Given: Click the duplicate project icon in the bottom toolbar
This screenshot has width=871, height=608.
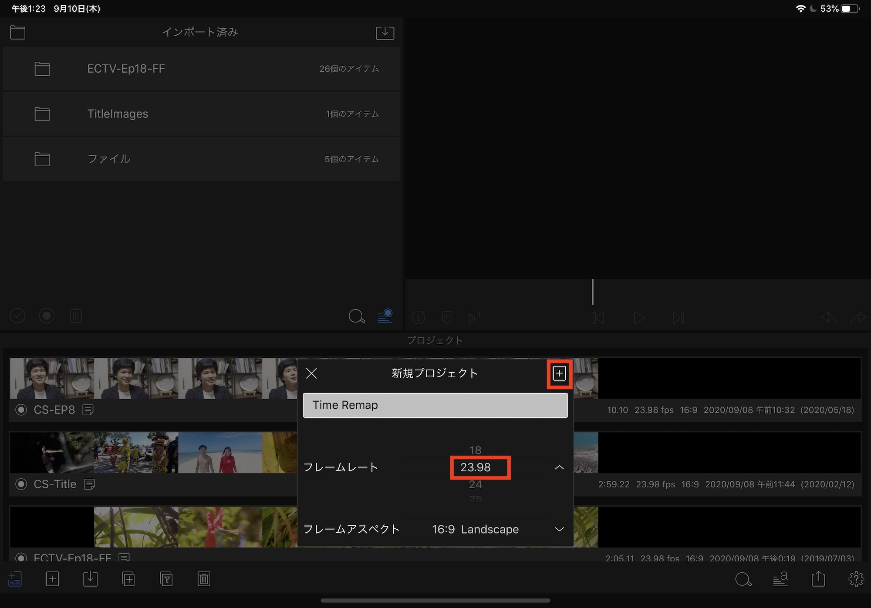Looking at the screenshot, I should (128, 579).
